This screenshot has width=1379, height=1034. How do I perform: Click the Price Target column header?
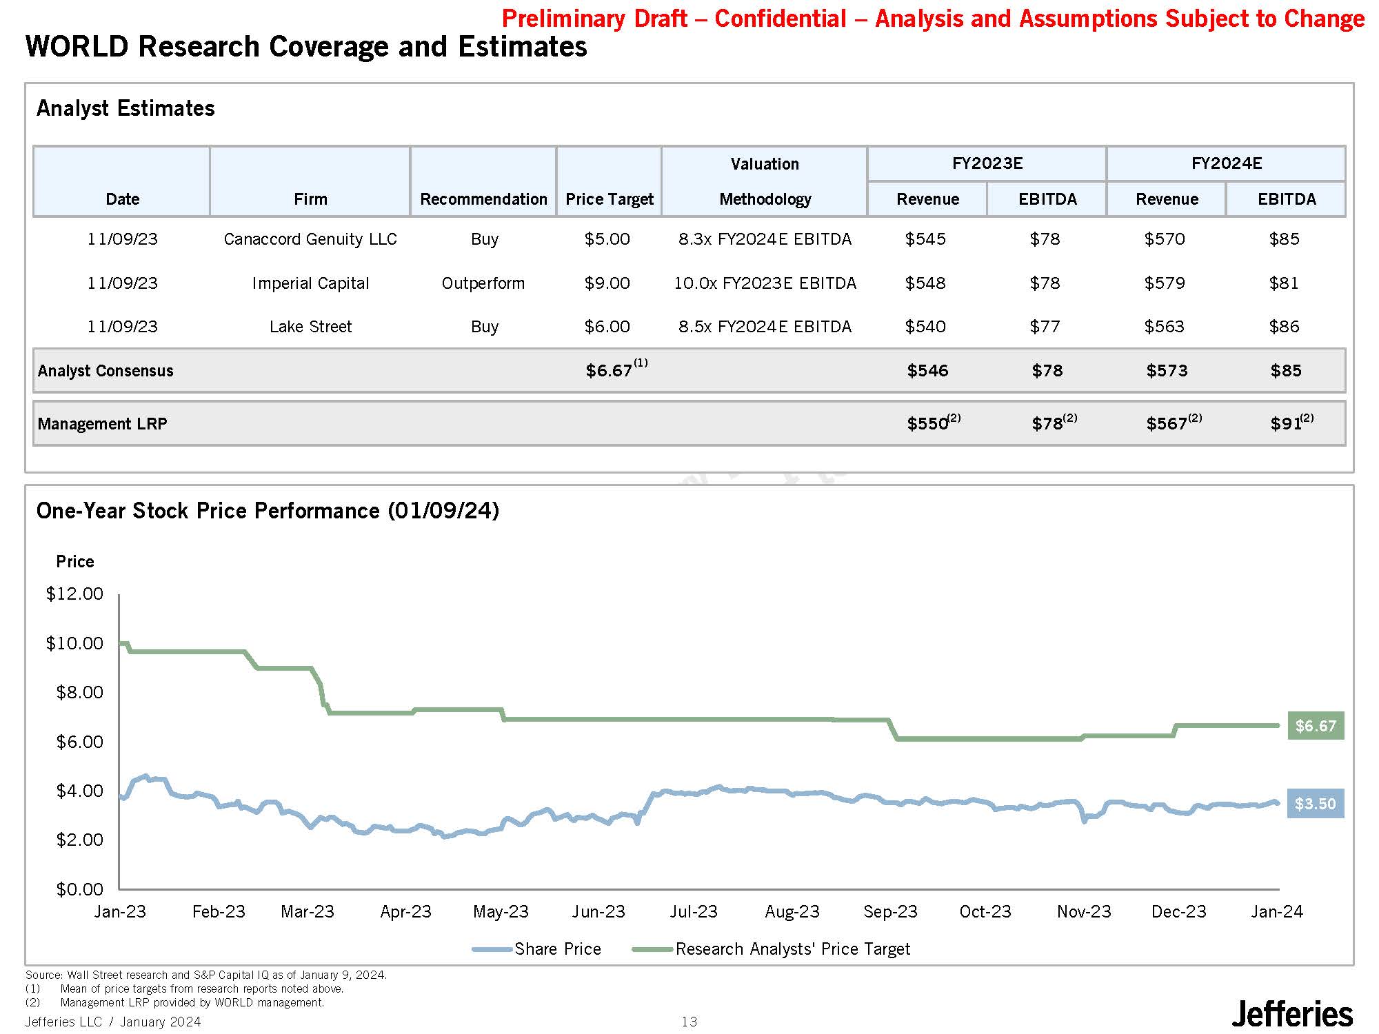[609, 199]
